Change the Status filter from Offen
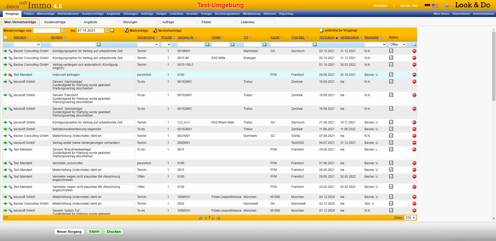 click(x=398, y=45)
